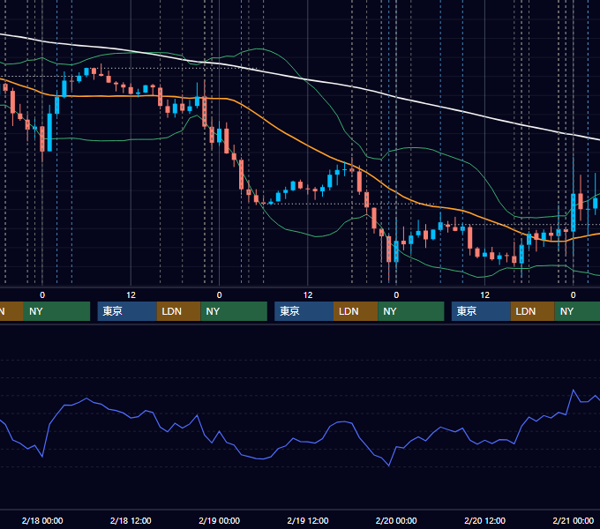
Task: Click the 2/18 12:00 date label
Action: (x=131, y=520)
